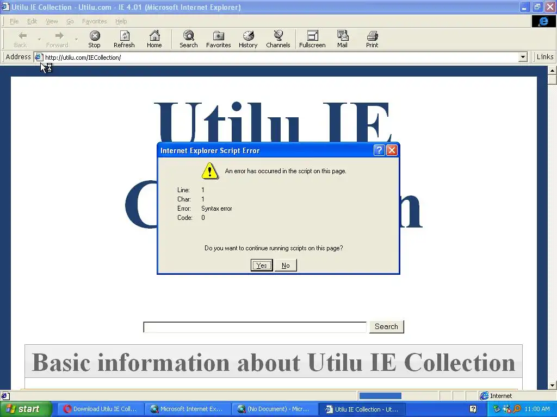Open the Edit menu

click(x=32, y=21)
